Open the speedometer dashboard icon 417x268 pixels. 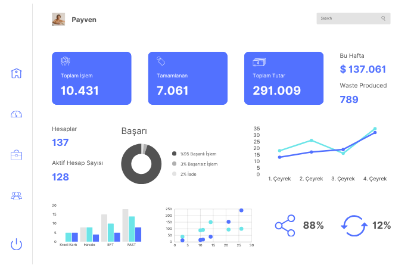pos(17,114)
